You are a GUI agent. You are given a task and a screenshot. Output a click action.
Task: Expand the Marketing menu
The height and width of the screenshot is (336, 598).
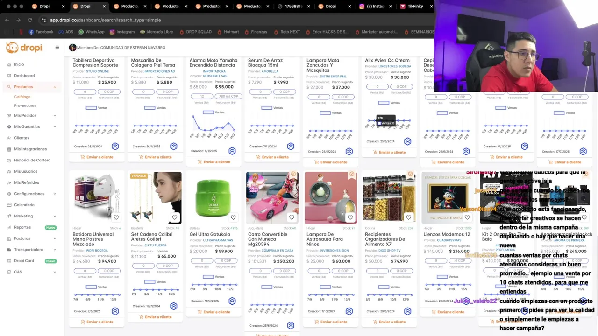pyautogui.click(x=54, y=216)
